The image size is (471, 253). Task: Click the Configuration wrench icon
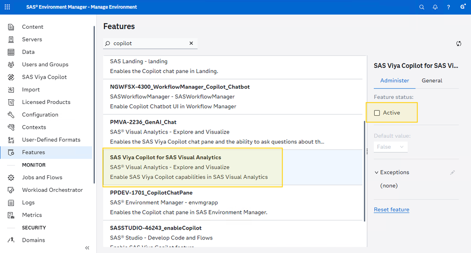click(11, 115)
